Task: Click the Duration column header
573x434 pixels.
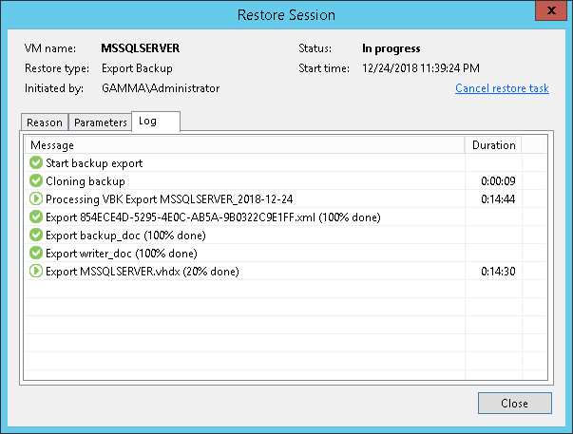Action: tap(493, 145)
